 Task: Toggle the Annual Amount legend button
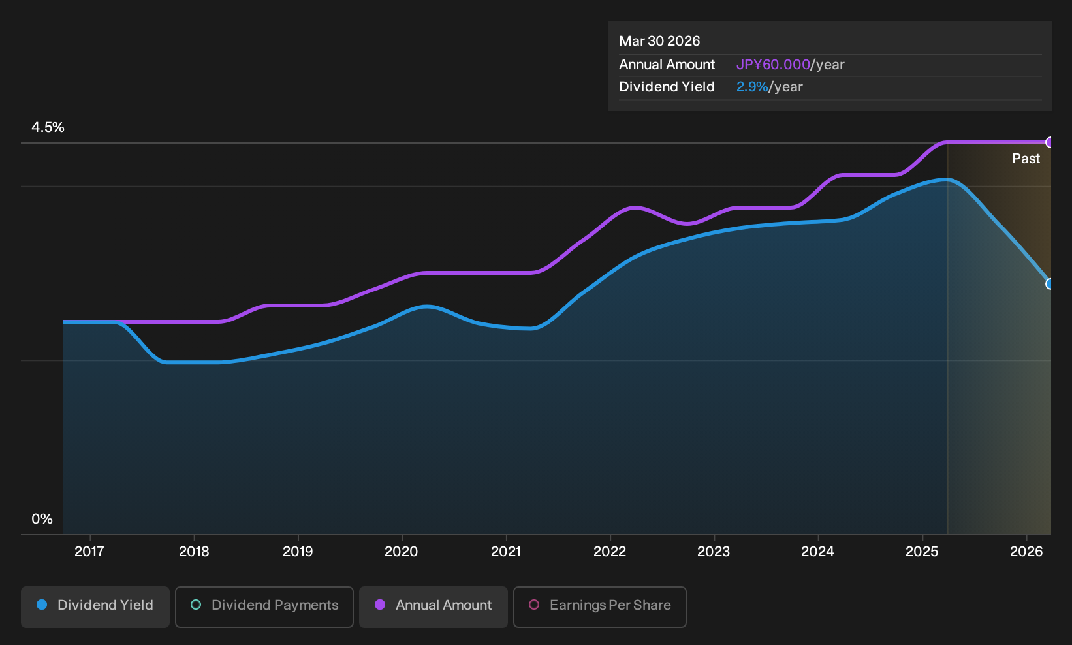point(434,606)
